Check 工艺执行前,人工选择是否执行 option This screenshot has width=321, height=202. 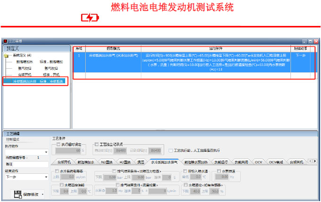(x=171, y=151)
